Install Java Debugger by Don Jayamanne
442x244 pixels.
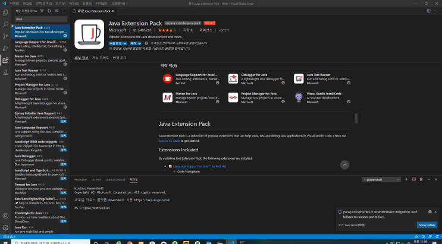64,164
